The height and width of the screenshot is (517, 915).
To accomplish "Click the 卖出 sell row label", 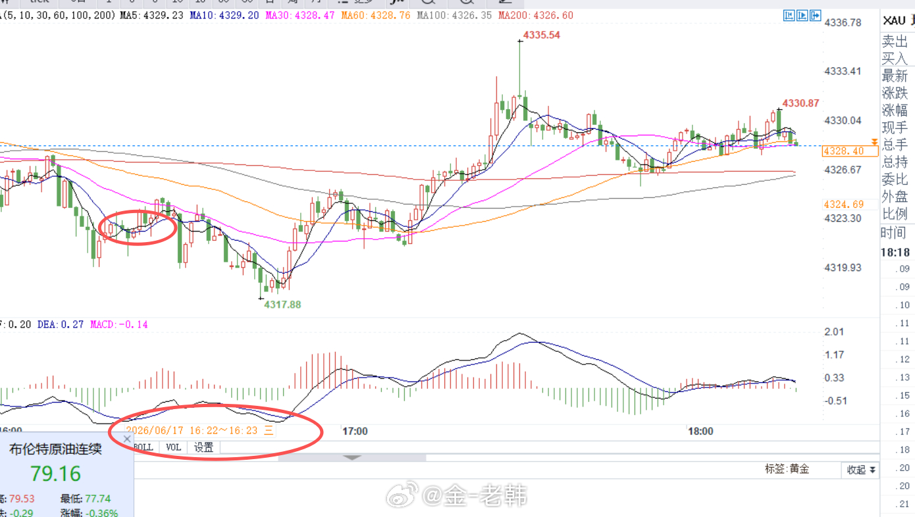I will (895, 41).
